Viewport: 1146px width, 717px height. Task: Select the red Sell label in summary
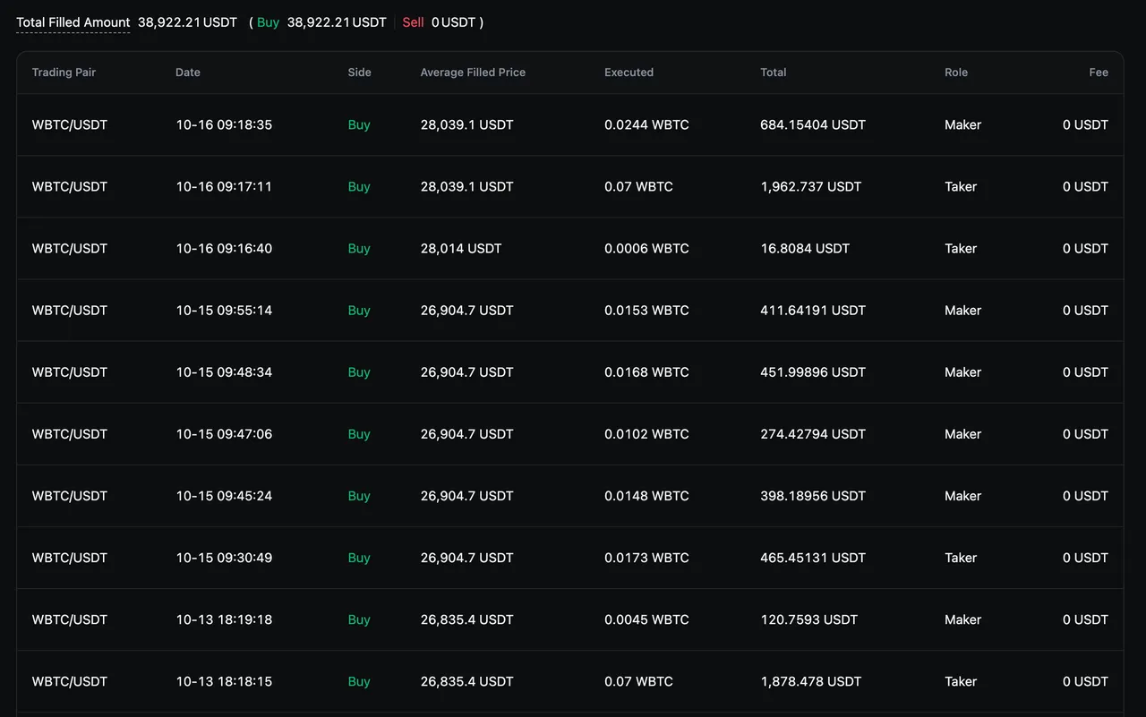tap(413, 22)
